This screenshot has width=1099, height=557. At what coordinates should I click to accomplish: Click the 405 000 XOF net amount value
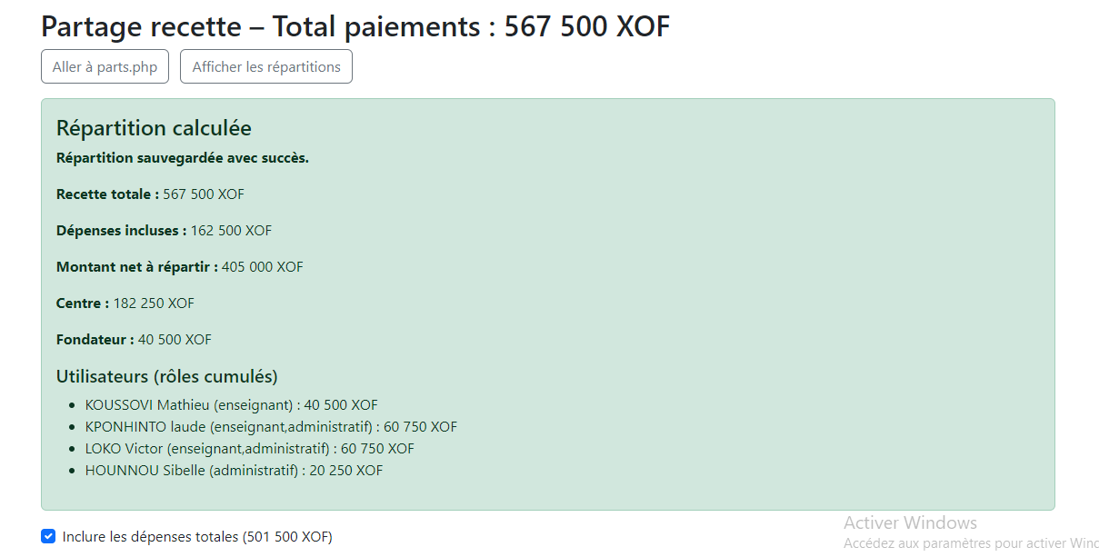coord(263,267)
